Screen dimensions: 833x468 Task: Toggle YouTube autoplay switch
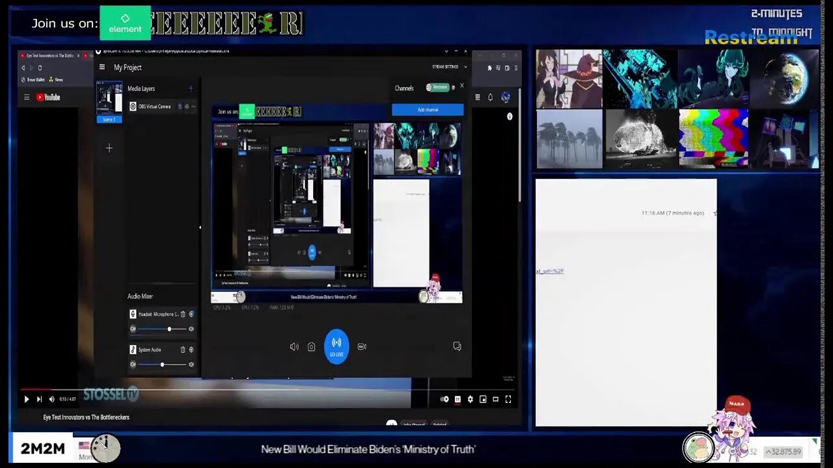click(444, 399)
